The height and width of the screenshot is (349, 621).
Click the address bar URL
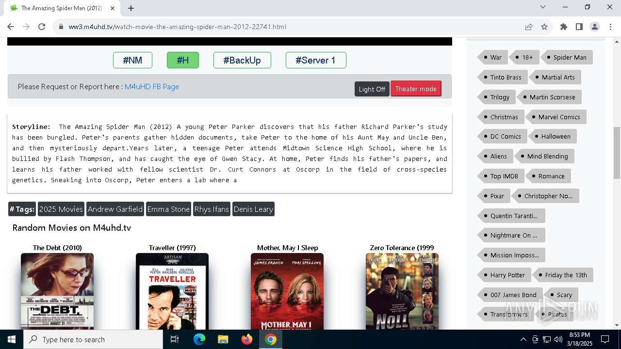tap(178, 27)
